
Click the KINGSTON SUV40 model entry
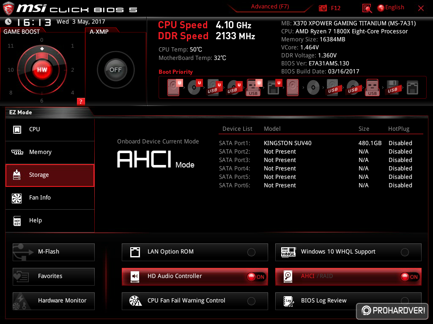click(x=288, y=143)
